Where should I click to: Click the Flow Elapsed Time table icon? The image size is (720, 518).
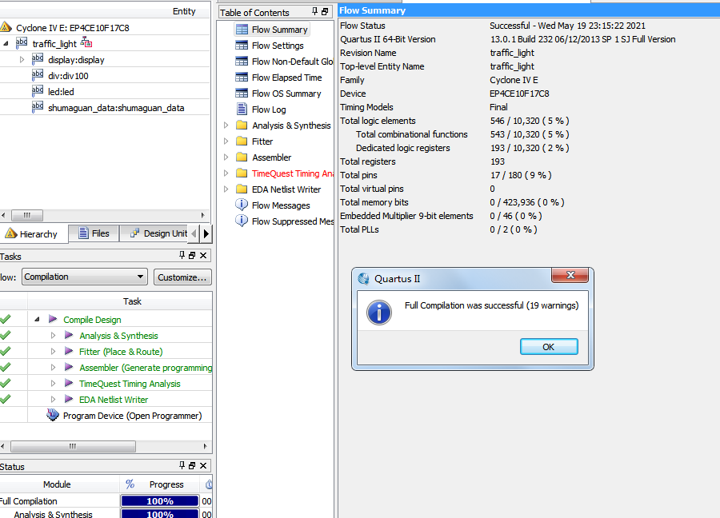(x=242, y=77)
